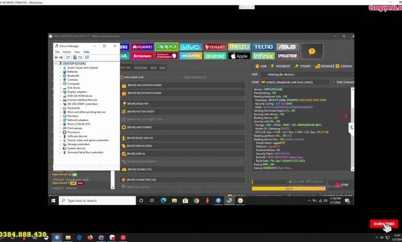The height and width of the screenshot is (242, 402).
Task: Click [BROM] ERASE FRP button
Action: point(182,103)
